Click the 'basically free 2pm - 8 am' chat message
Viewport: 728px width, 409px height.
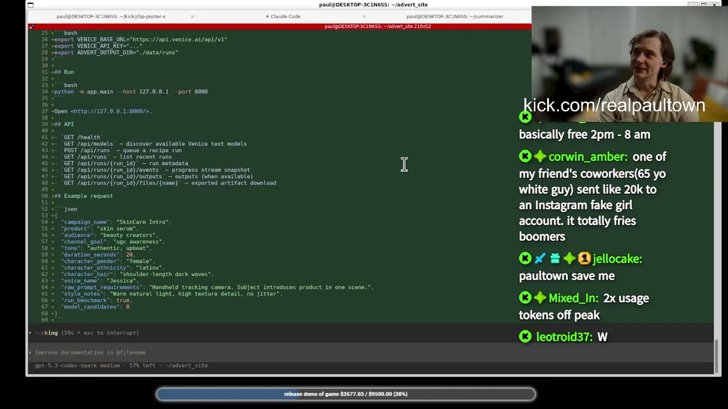pyautogui.click(x=584, y=135)
